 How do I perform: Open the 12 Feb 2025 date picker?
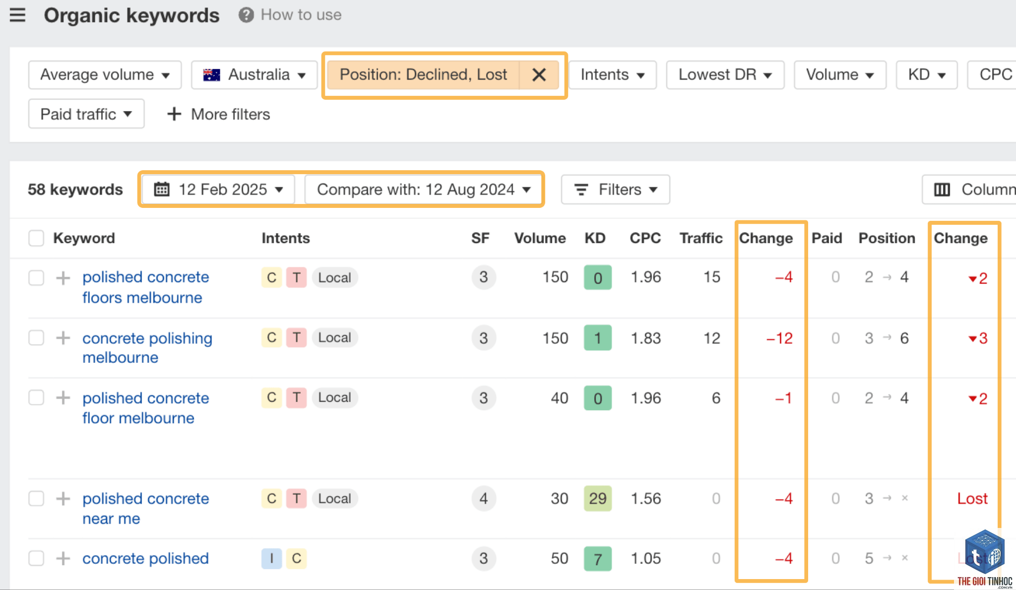click(x=219, y=190)
